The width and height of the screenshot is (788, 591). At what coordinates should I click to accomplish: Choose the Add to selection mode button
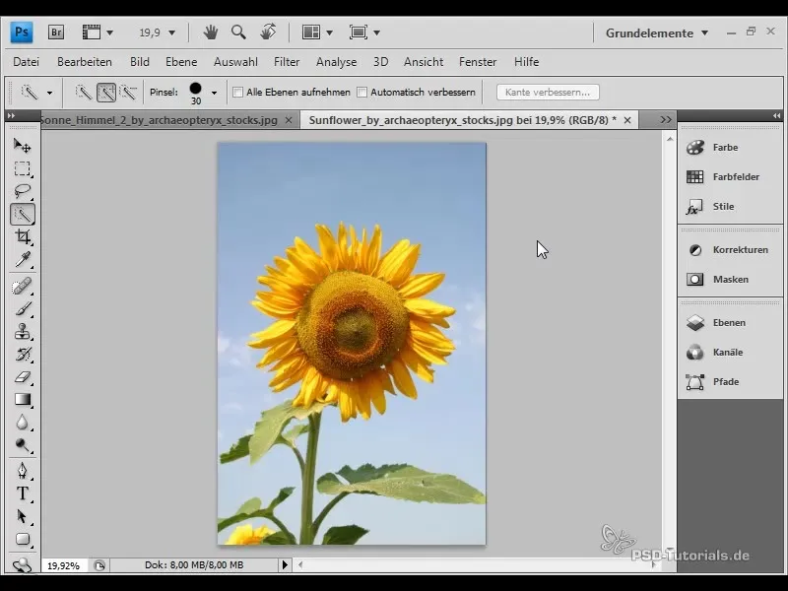tap(106, 92)
